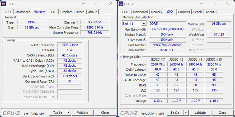Viewport: 235px width, 117px height.
Task: Click the SK Hynix Module Manuf. value
Action: pyautogui.click(x=167, y=35)
